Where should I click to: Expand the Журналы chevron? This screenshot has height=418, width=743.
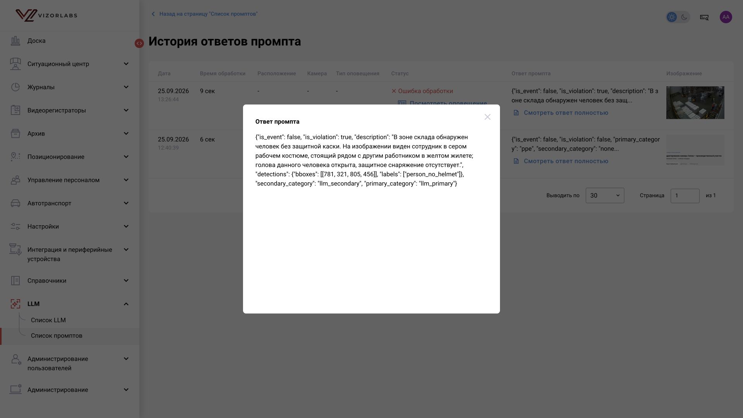(126, 87)
